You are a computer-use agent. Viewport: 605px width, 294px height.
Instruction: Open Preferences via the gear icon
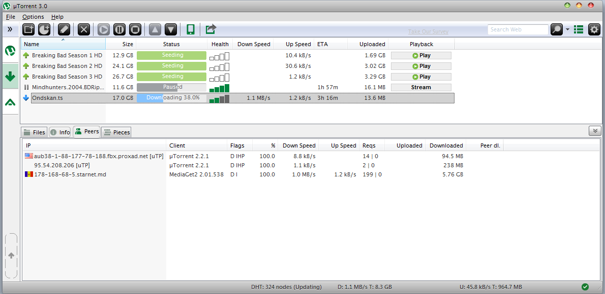click(x=594, y=29)
